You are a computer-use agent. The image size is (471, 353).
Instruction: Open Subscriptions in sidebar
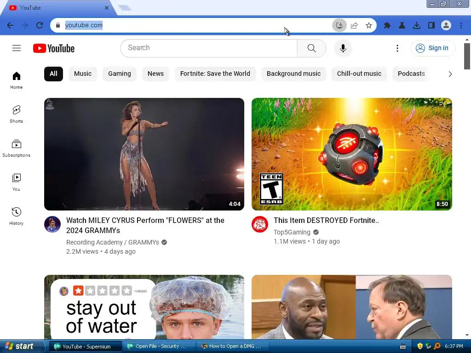[16, 148]
